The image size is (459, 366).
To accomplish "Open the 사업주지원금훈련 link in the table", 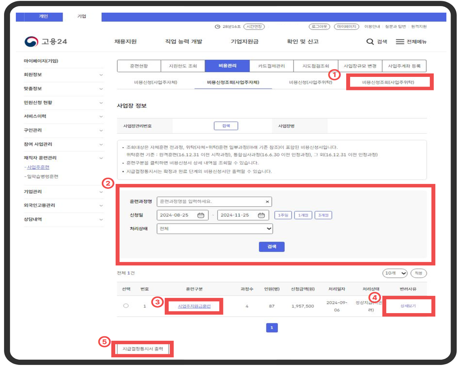I will pos(194,306).
